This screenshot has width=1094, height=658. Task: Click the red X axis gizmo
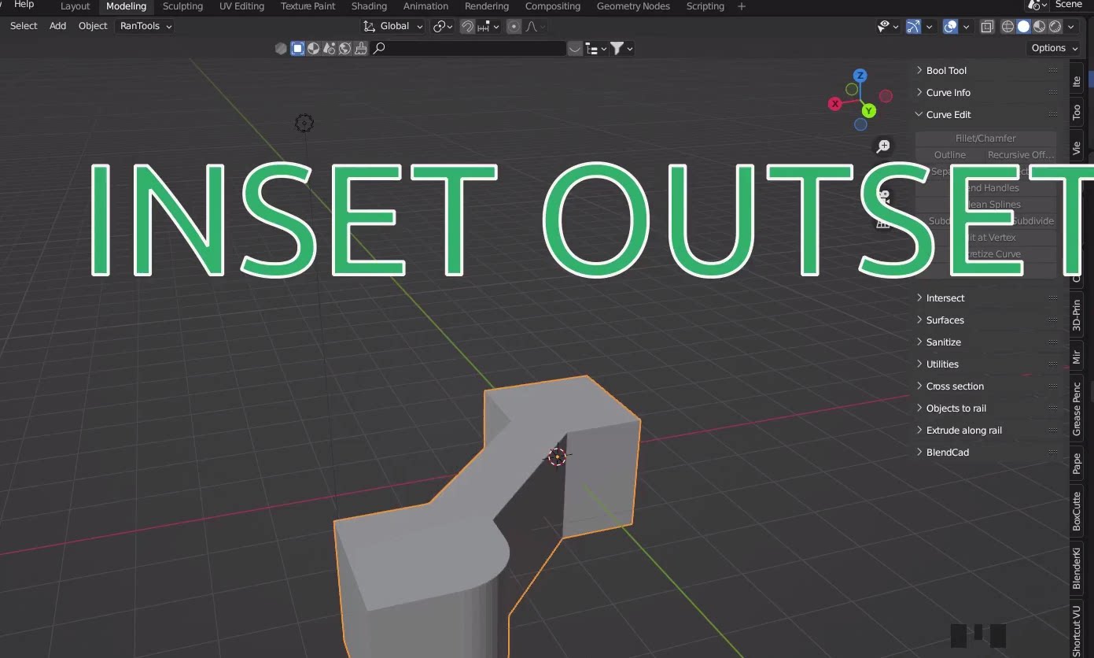click(835, 103)
